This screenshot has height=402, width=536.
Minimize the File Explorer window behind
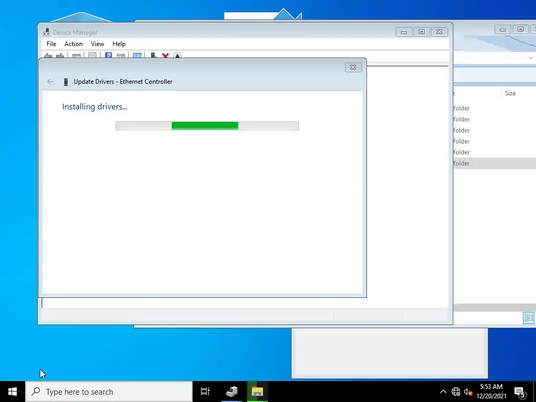(502, 30)
